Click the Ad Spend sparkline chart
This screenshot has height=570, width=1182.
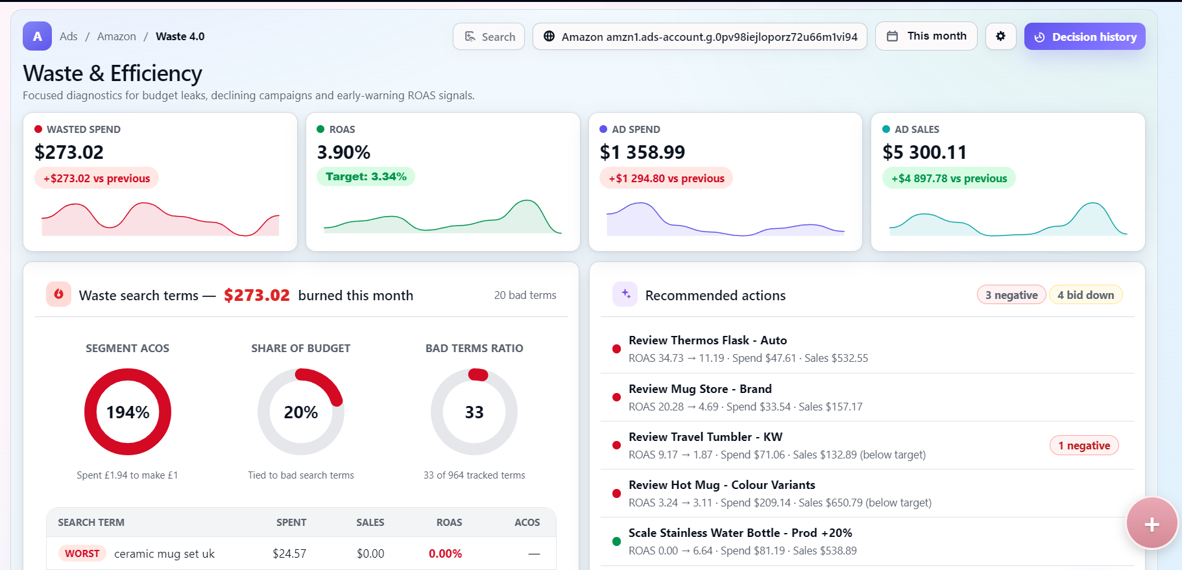[x=725, y=219]
